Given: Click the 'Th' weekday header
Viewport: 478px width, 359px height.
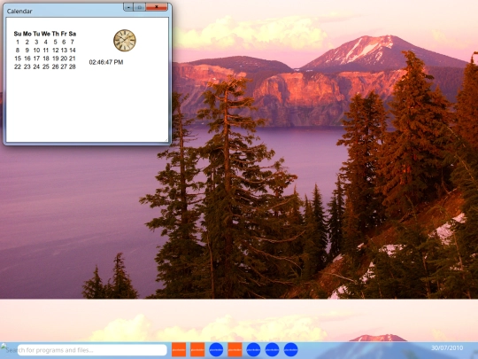Looking at the screenshot, I should point(56,34).
